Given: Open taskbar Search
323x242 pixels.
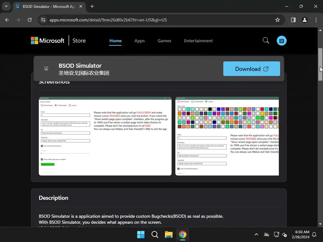Looking at the screenshot, I should tap(155, 234).
